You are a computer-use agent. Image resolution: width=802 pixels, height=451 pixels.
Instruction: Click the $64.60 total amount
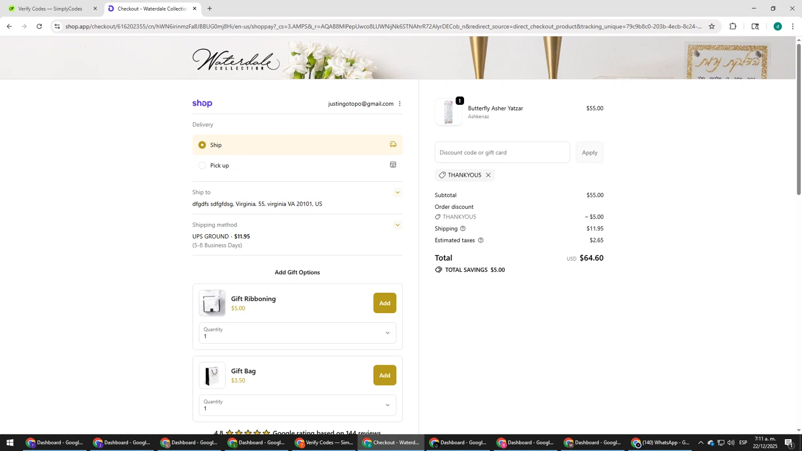pyautogui.click(x=591, y=258)
